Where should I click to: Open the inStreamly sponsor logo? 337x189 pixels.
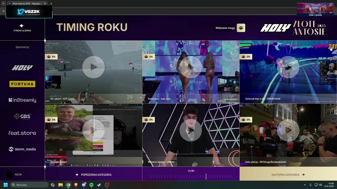[x=22, y=100]
